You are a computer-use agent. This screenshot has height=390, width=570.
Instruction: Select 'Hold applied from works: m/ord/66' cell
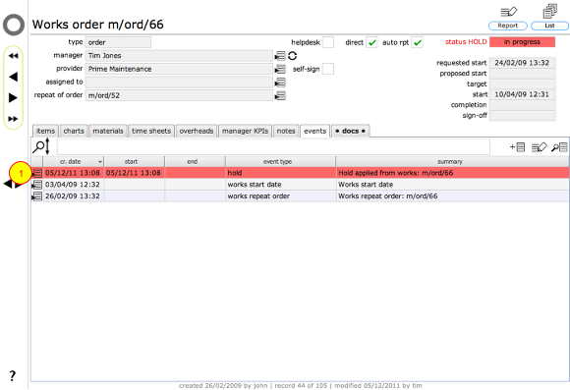tap(452, 173)
